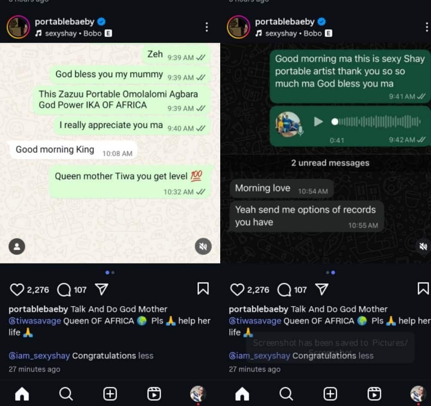This screenshot has height=406, width=431.
Task: Collapse left caption via 'less'
Action: coord(146,356)
